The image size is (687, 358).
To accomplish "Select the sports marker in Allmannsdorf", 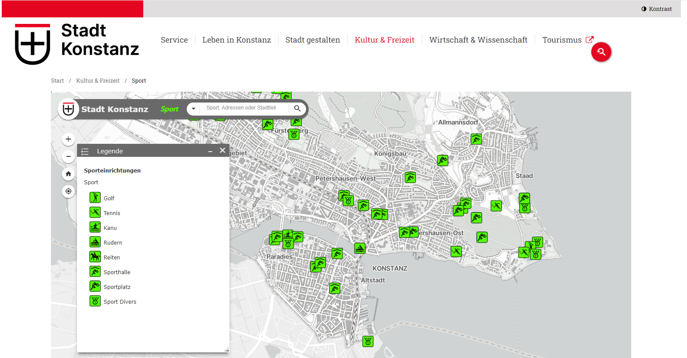I will tap(476, 139).
